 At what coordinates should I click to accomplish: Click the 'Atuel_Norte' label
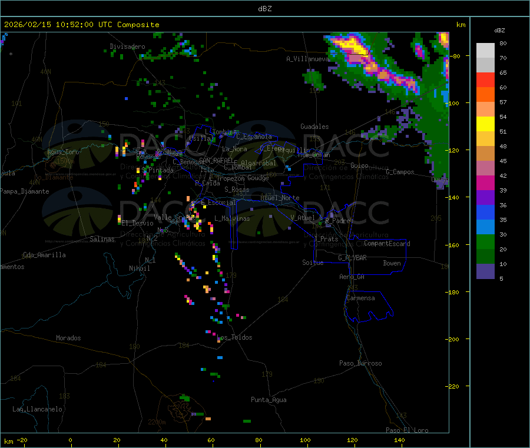[x=280, y=198]
